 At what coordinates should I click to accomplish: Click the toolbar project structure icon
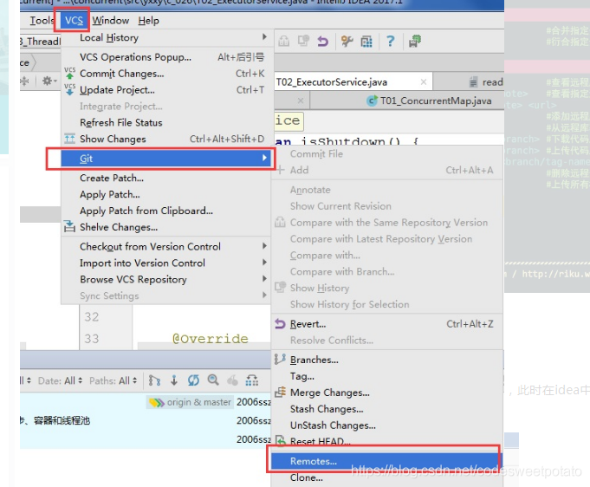(x=366, y=41)
